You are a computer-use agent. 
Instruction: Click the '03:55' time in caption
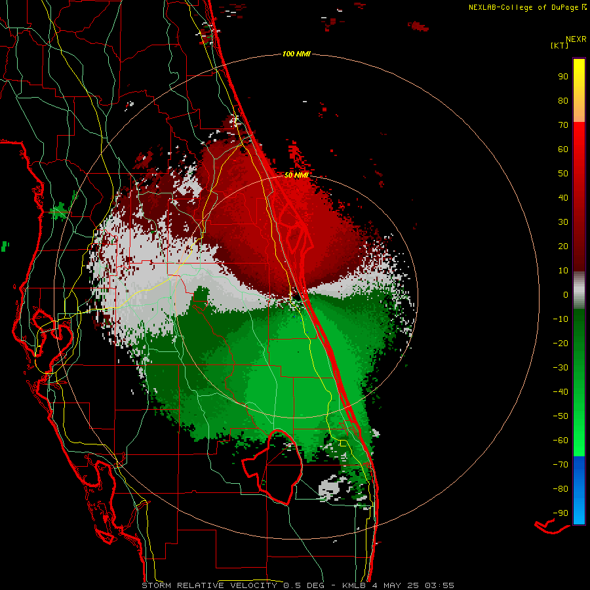click(439, 585)
